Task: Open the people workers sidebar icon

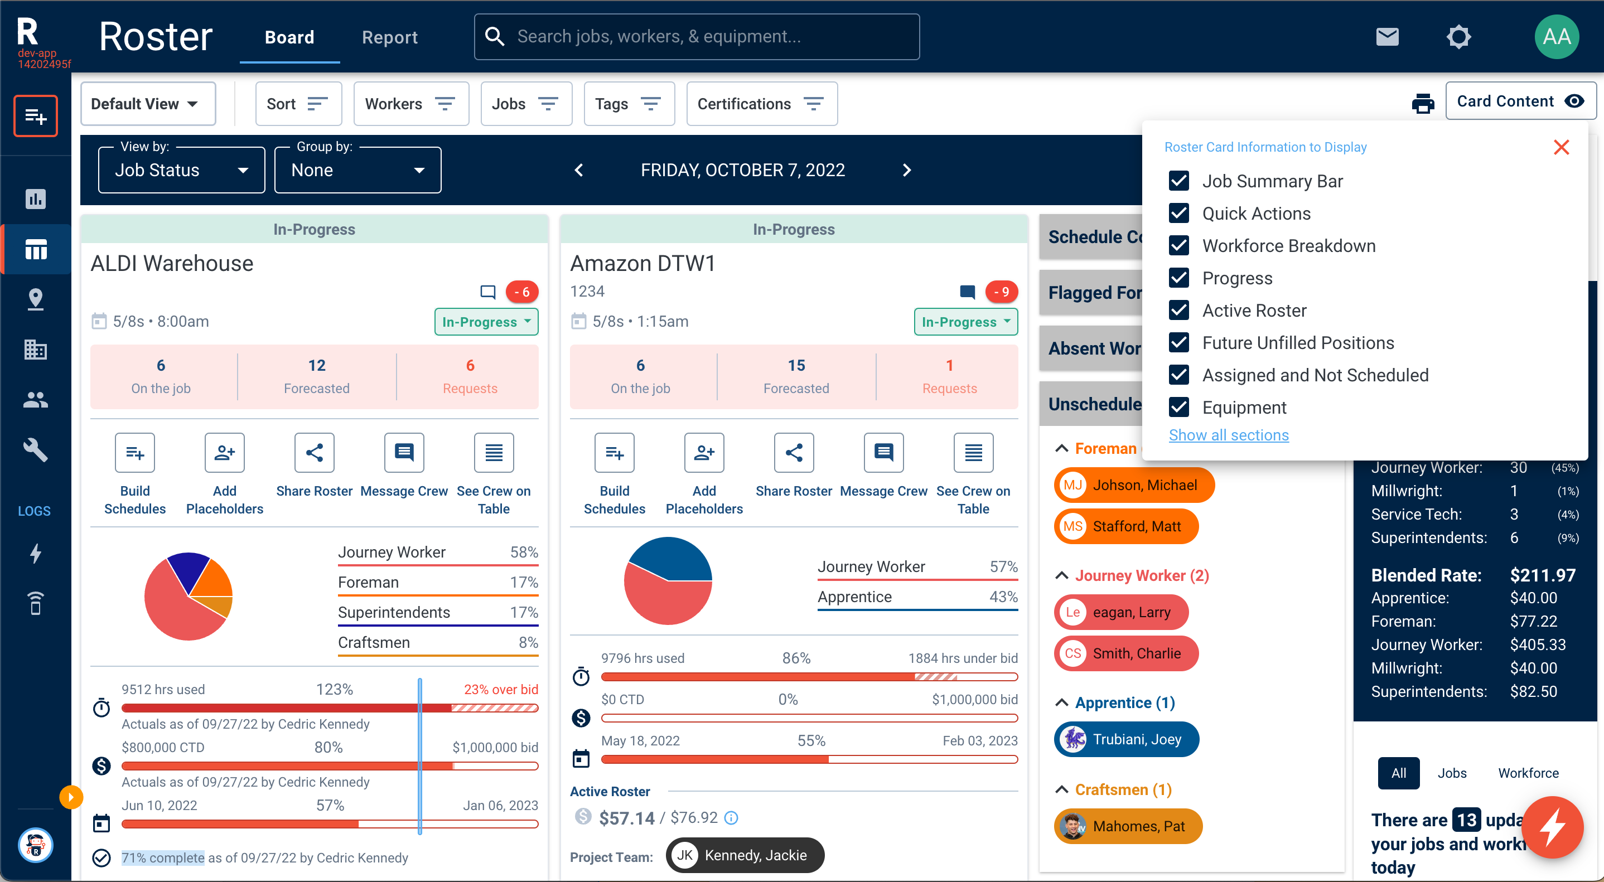Action: click(36, 400)
